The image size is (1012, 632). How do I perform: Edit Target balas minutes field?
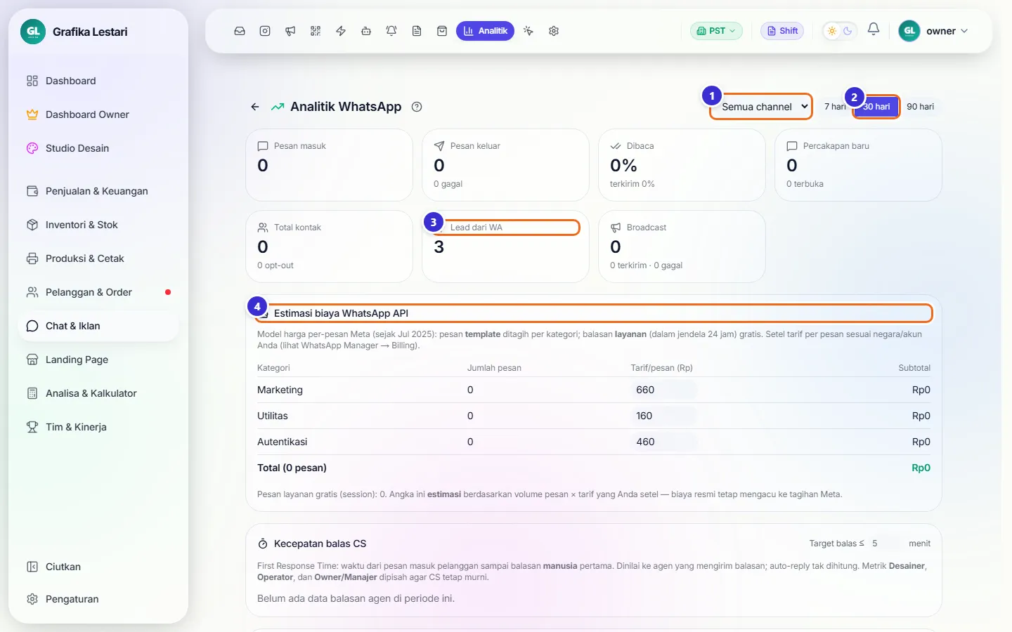pyautogui.click(x=885, y=544)
